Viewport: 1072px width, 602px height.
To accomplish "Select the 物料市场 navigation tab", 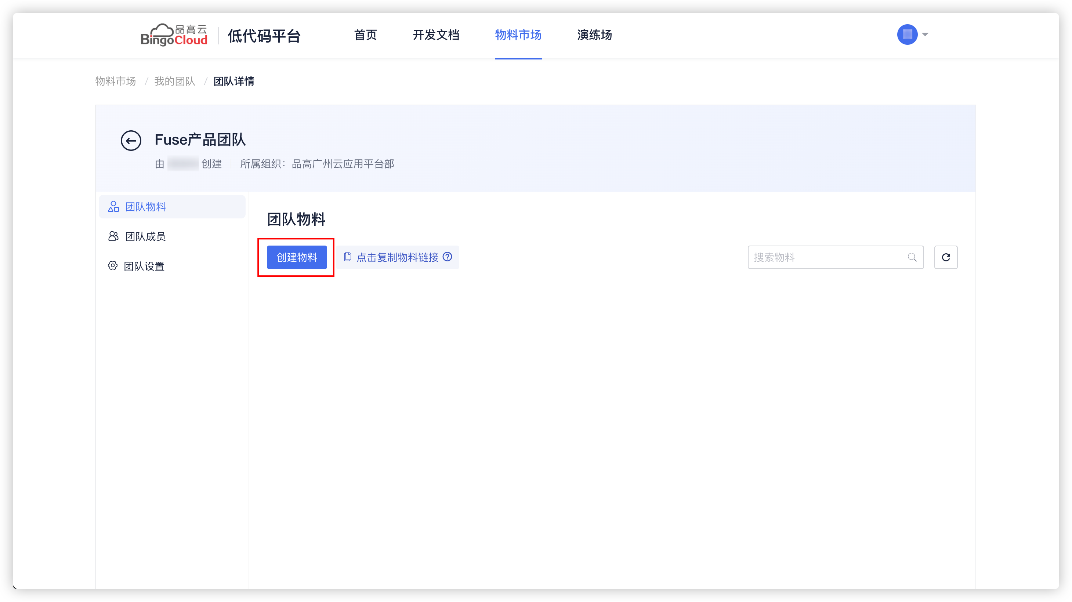I will coord(518,35).
